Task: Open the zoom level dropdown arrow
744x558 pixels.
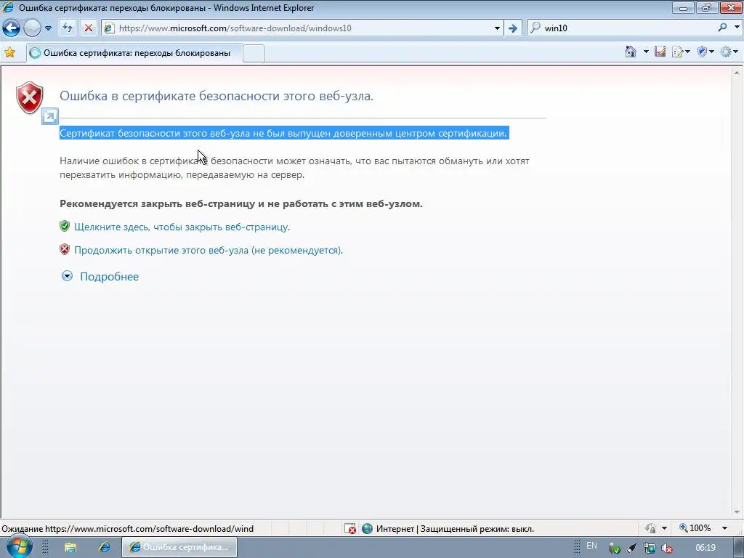Action: (724, 528)
